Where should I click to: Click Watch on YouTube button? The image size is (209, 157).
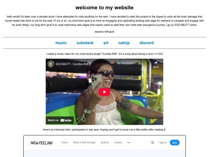point(60,120)
